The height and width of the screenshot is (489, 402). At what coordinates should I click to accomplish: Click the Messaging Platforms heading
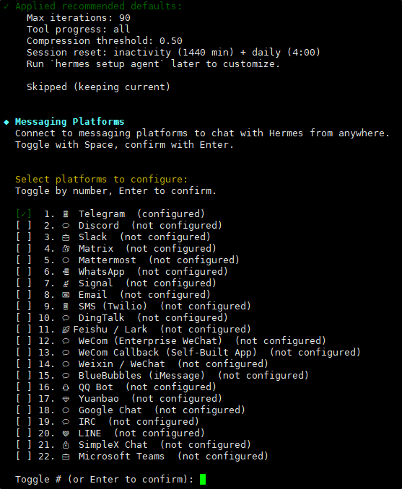[x=69, y=122]
